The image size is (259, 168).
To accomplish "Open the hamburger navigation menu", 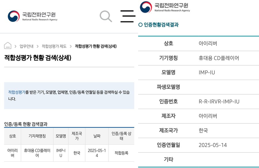I will (x=127, y=16).
